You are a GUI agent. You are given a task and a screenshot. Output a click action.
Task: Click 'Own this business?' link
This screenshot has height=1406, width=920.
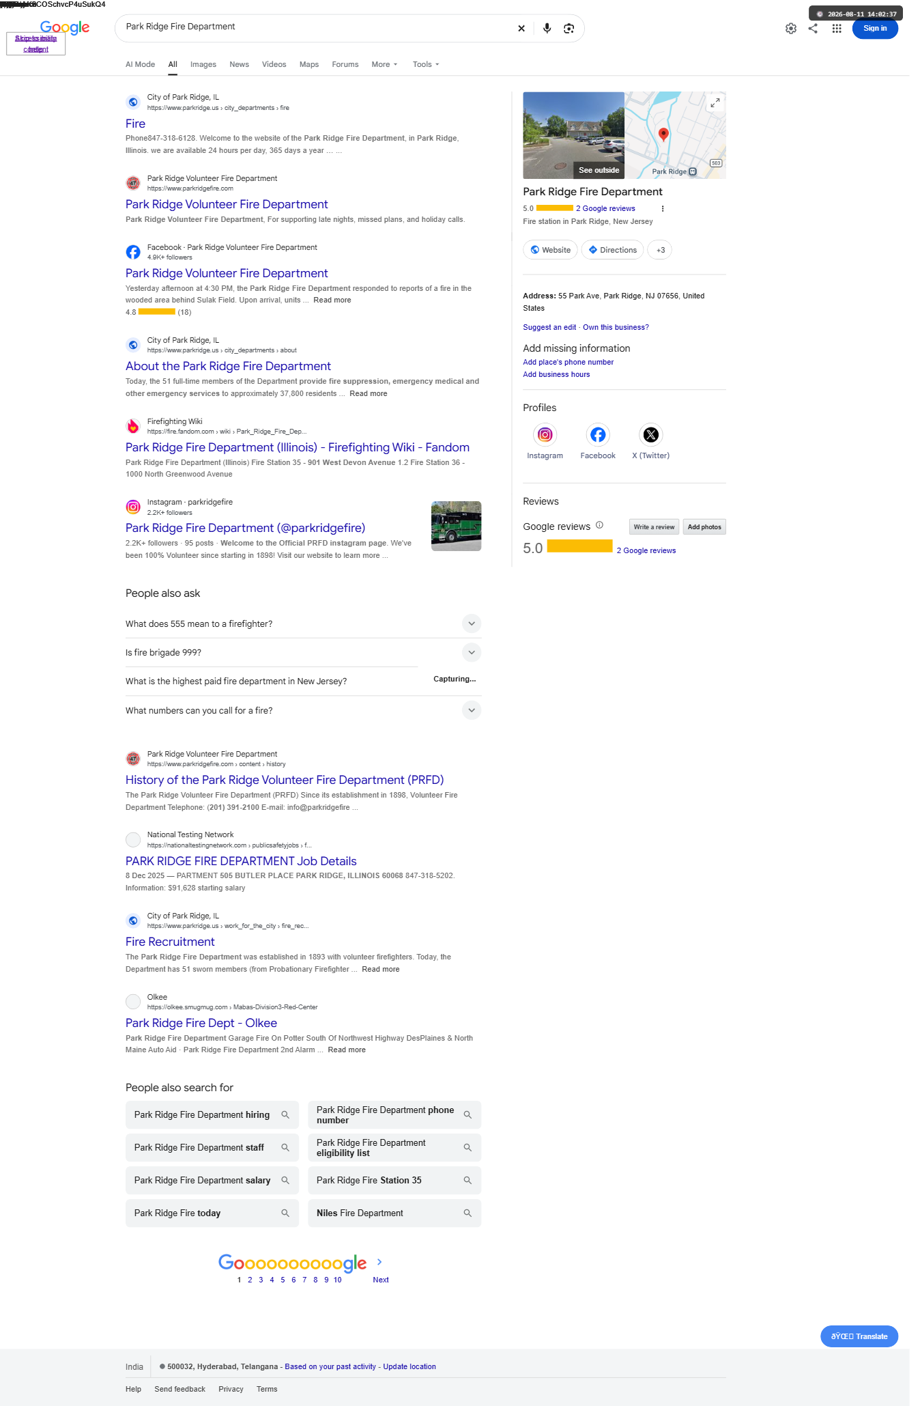[616, 328]
